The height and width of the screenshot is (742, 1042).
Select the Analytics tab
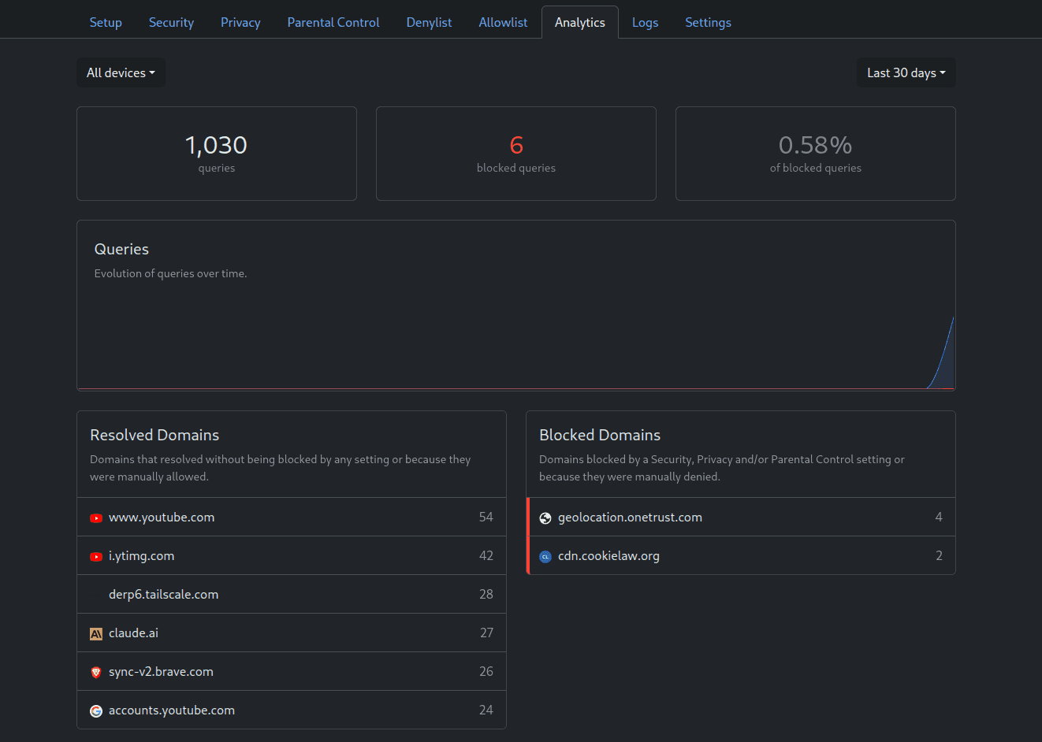point(580,22)
